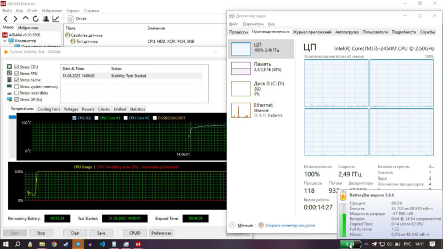The image size is (443, 249).
Task: Open the AIDA64 graph chart icon
Action: pos(55,19)
